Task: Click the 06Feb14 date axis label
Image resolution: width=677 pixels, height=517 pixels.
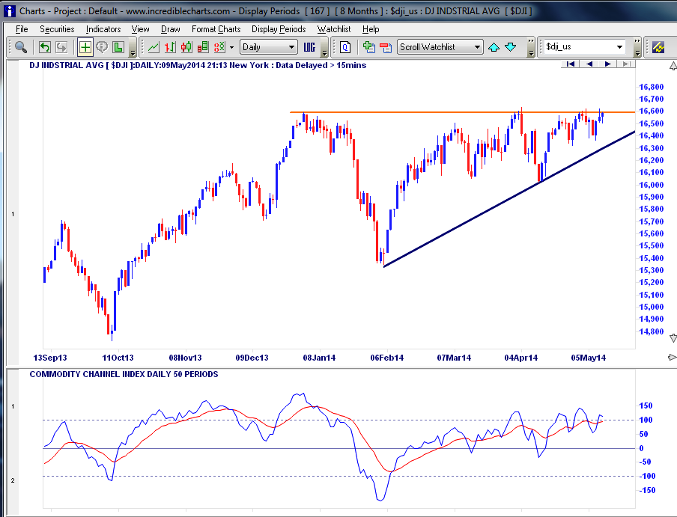Action: coord(387,358)
